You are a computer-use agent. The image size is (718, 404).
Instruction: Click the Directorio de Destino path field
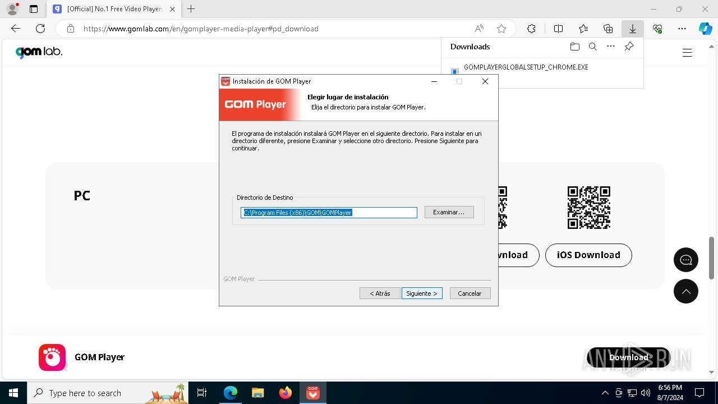(x=329, y=213)
